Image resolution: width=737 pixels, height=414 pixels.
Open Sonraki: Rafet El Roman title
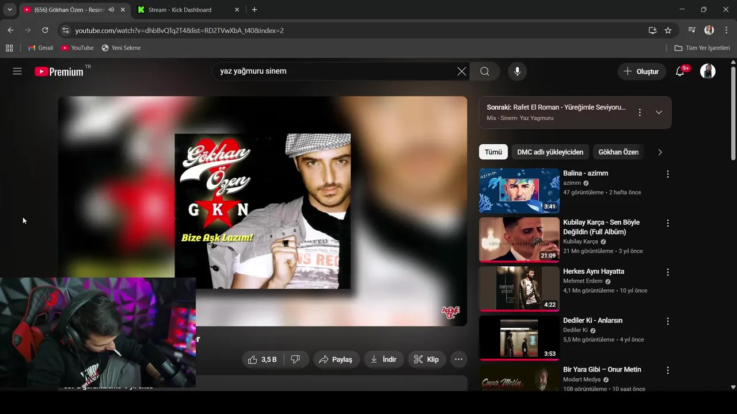pos(556,108)
